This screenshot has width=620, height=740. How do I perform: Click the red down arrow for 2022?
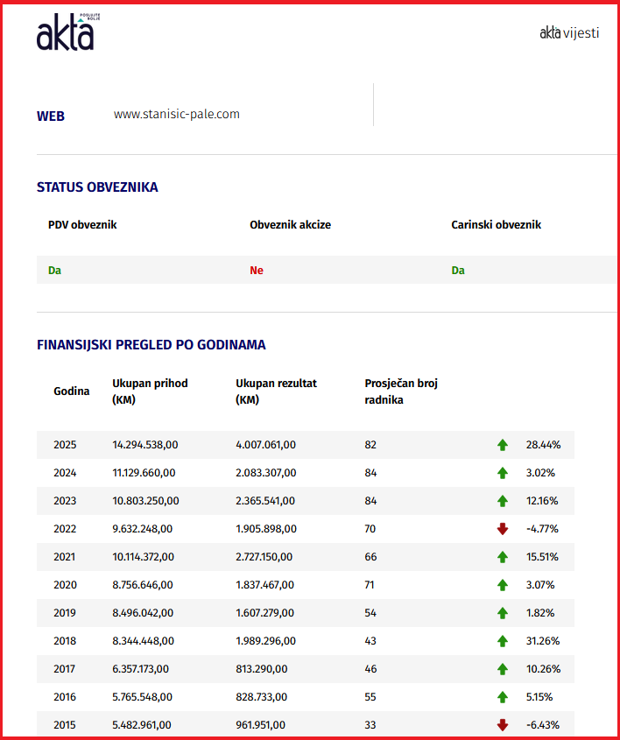503,529
